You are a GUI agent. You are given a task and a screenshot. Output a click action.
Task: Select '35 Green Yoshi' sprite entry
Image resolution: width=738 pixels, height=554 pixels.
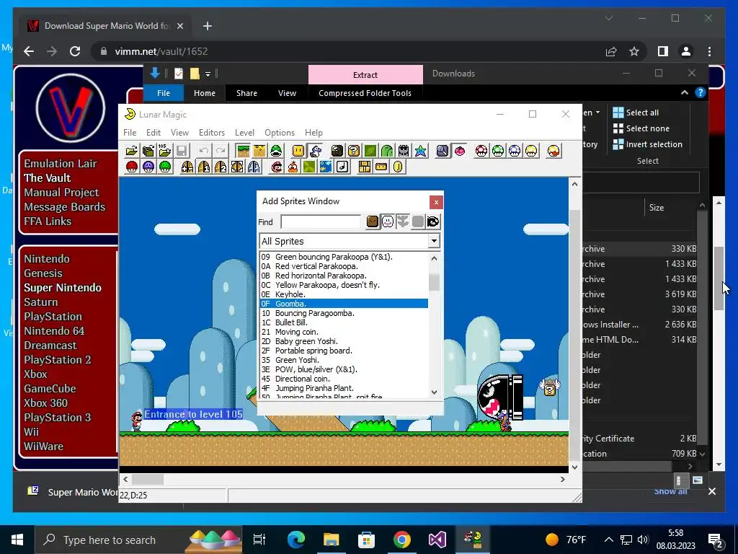click(344, 360)
